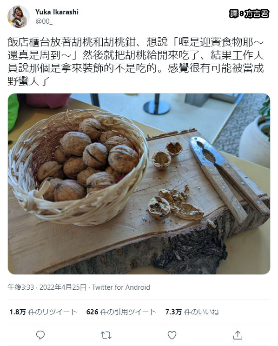Open the display name Yuka Ikarashi
Screen dimensions: 278x346
click(x=57, y=12)
